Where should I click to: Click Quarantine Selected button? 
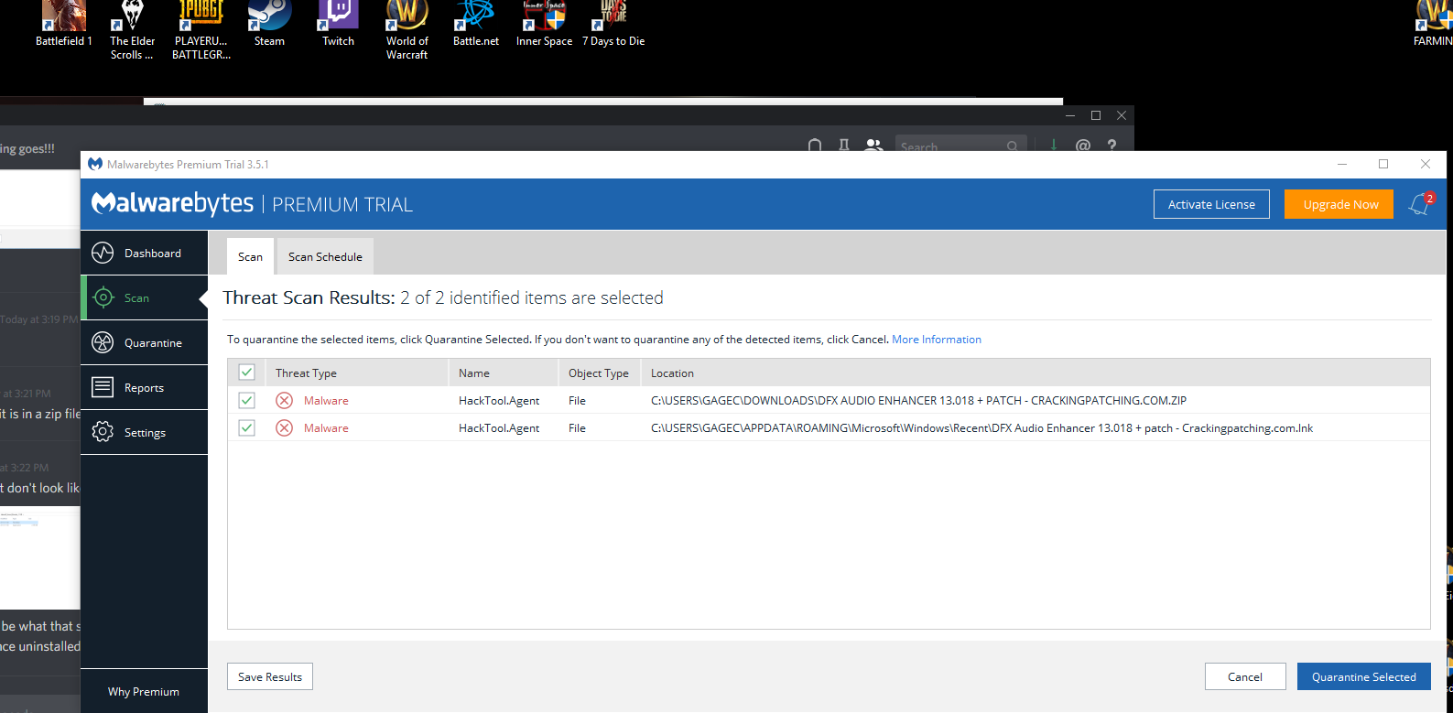tap(1364, 676)
